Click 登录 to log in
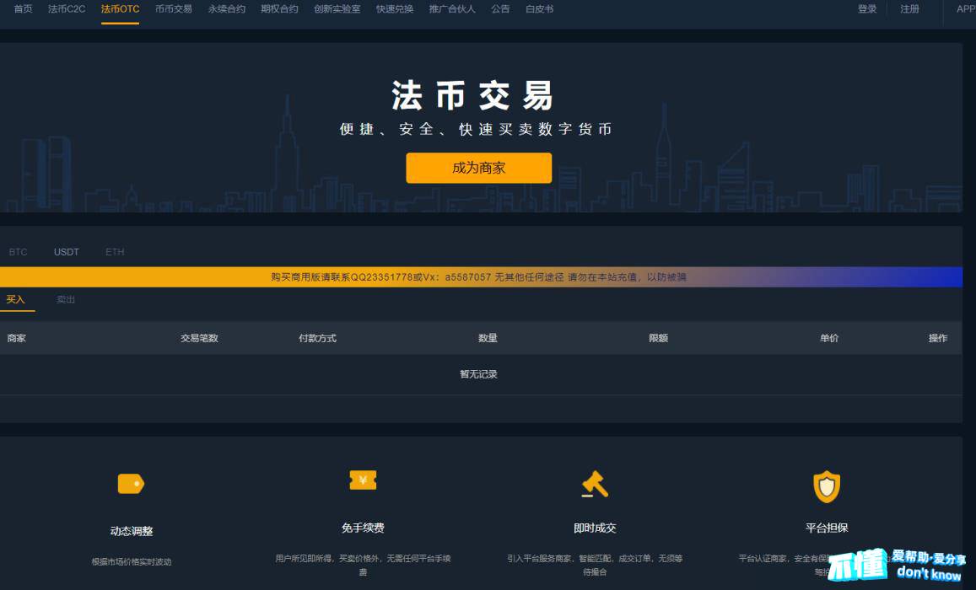The height and width of the screenshot is (590, 976). coord(867,8)
